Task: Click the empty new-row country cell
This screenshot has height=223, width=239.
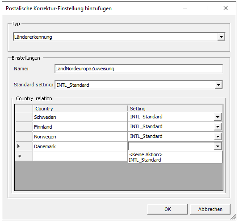Action: (x=80, y=156)
